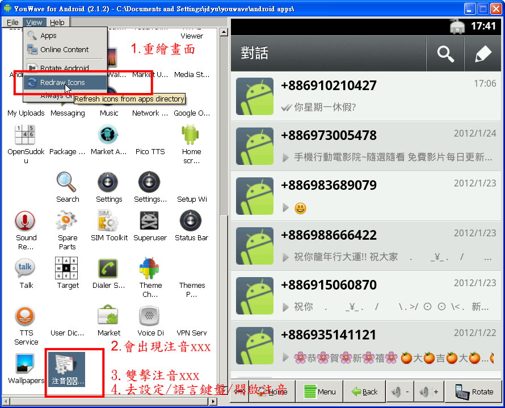This screenshot has height=408, width=505.
Task: Open conversation with +886915060870
Action: coord(366,296)
